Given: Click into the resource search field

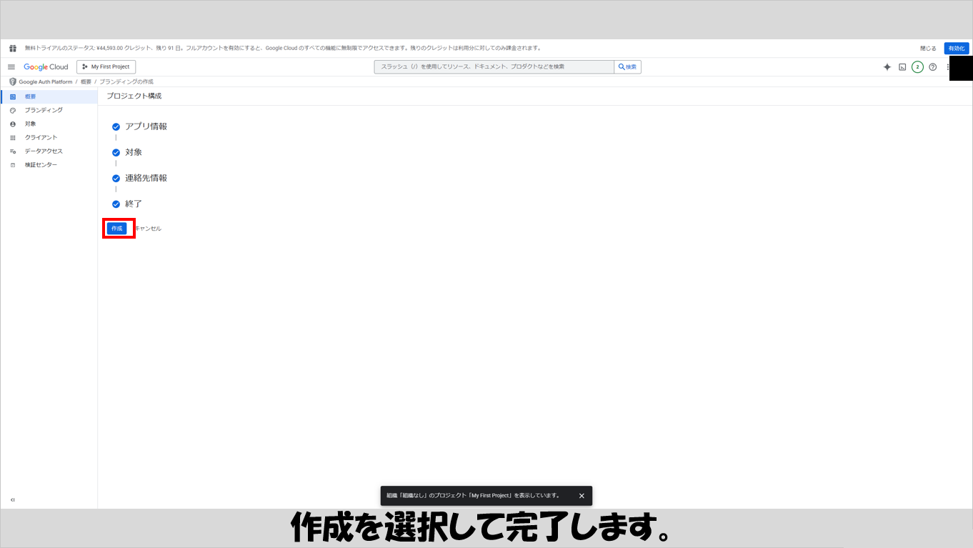Looking at the screenshot, I should tap(493, 67).
